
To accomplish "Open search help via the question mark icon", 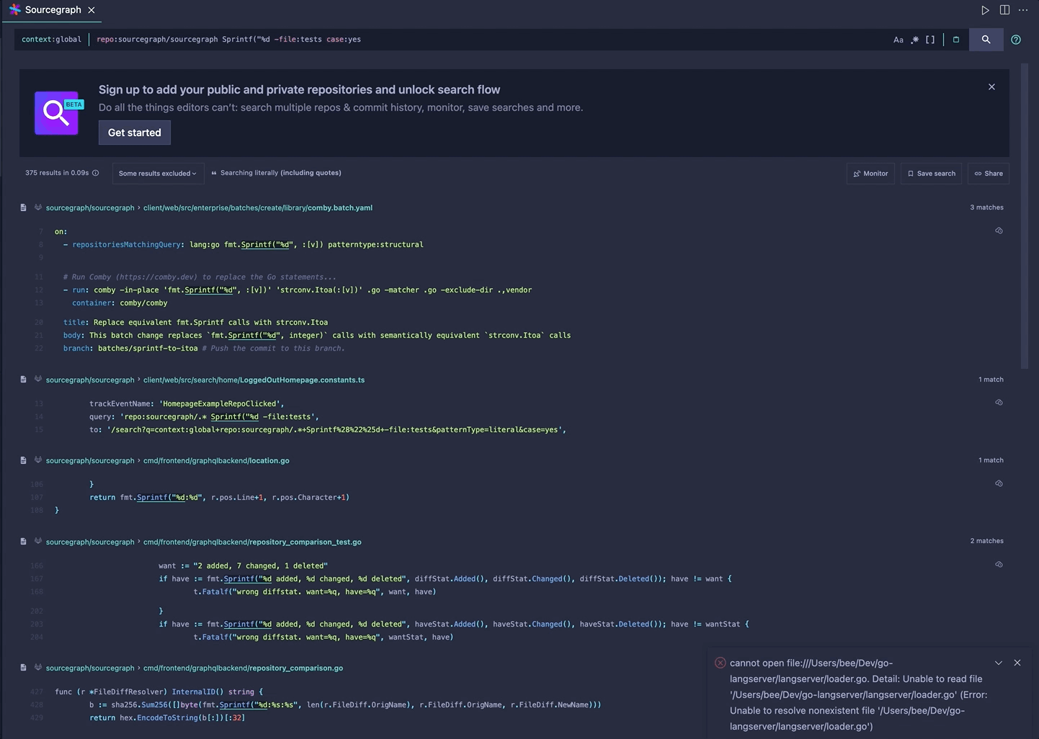I will tap(1016, 40).
